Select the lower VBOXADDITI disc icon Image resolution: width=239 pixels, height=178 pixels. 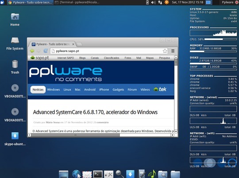[15, 115]
